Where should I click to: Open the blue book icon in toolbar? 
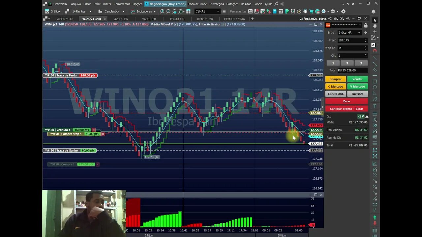(274, 11)
